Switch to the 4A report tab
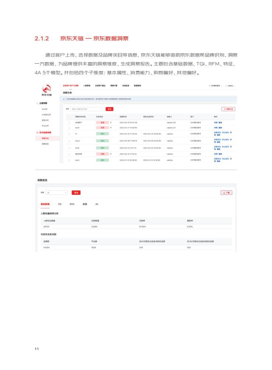 [97, 204]
